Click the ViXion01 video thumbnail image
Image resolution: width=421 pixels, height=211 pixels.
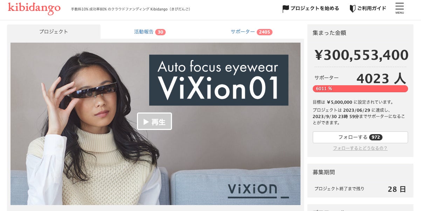[x=156, y=124]
